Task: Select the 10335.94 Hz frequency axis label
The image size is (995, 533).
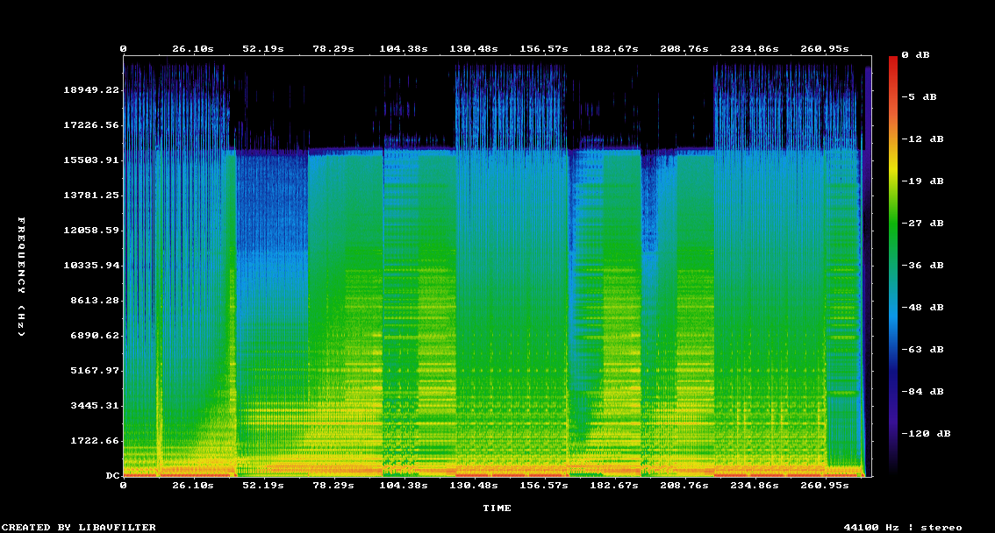Action: pyautogui.click(x=91, y=266)
